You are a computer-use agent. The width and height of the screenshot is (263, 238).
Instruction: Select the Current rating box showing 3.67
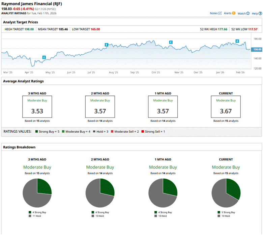[226, 107]
